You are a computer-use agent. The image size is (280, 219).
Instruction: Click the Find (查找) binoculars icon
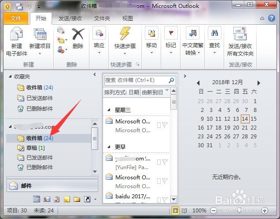coord(214,33)
